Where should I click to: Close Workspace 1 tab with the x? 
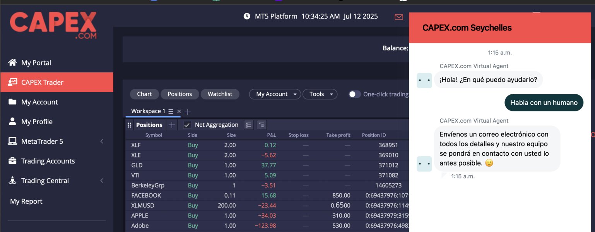point(179,111)
